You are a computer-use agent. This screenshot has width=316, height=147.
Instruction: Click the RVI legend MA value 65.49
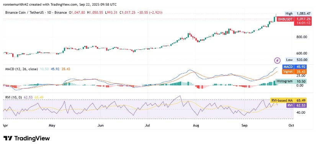39,98
